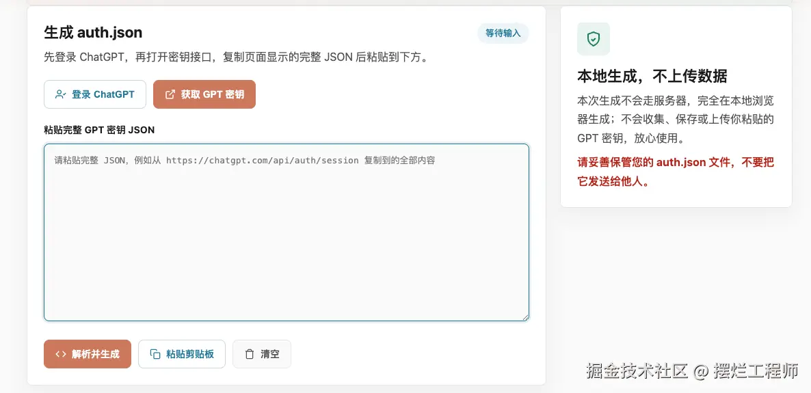Viewport: 811px width, 393px height.
Task: Click the text area resize handle corner
Action: click(525, 318)
